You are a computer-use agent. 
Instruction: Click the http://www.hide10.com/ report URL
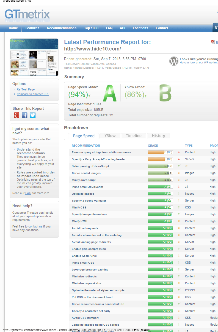[x=92, y=49]
